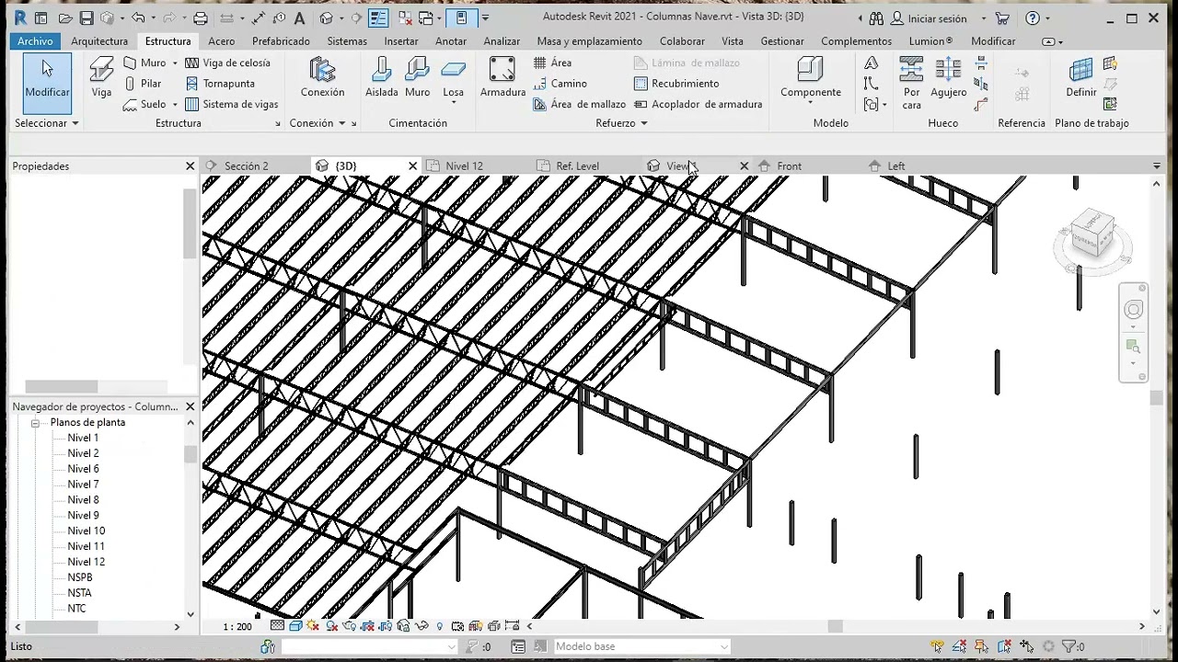Viewport: 1178px width, 662px height.
Task: Choose the Muro foundation tool in Cimentación
Action: pyautogui.click(x=417, y=77)
